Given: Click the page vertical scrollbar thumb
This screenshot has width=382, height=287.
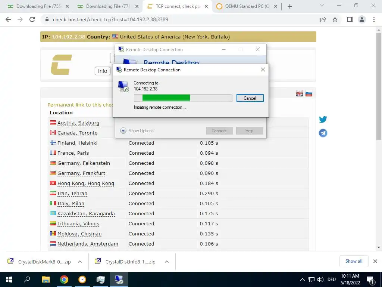Looking at the screenshot, I should [x=379, y=86].
